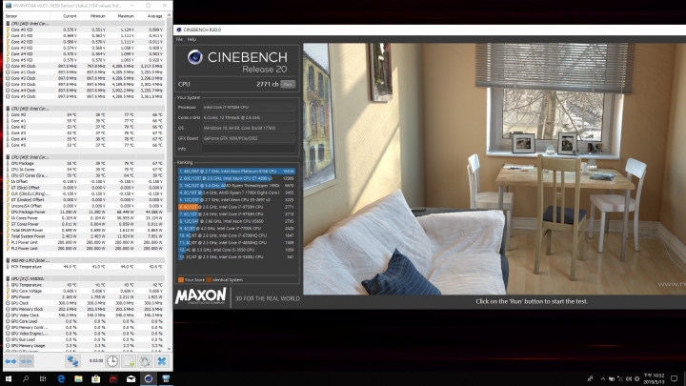Screen dimensions: 686x386
Task: Select the CPU Package Power row
Action: pos(85,212)
